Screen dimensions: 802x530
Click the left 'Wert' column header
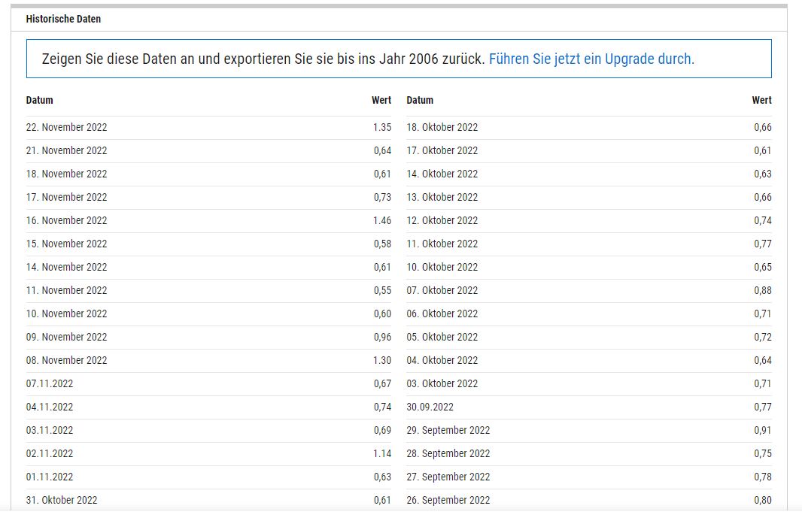(x=381, y=100)
